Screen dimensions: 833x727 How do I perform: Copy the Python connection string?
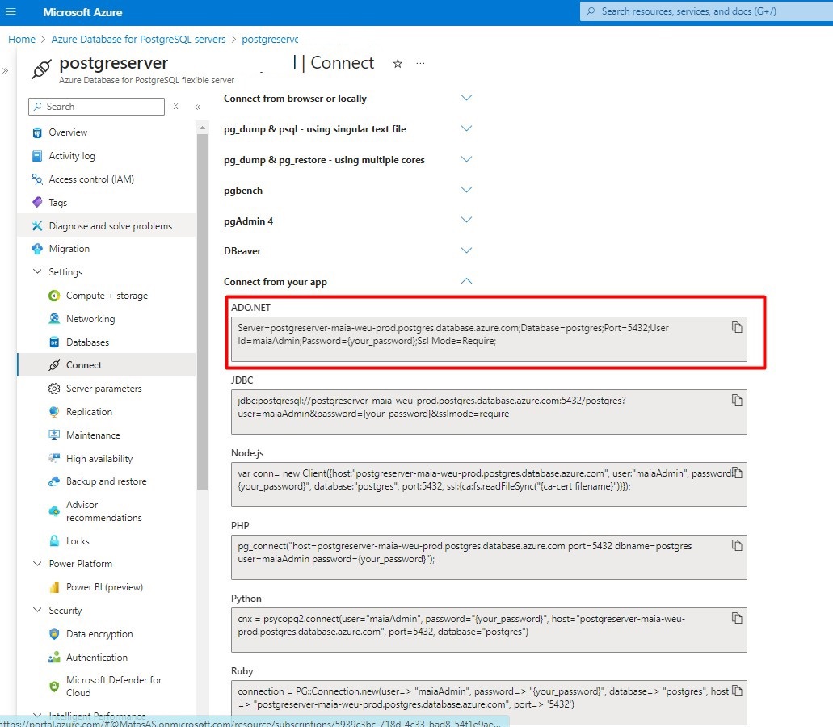pos(737,618)
